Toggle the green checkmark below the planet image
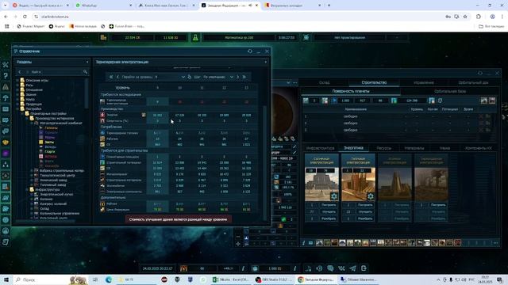The width and height of the screenshot is (508, 285). pyautogui.click(x=283, y=219)
